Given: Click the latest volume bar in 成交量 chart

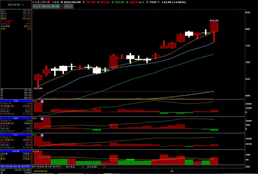Looking at the screenshot, I should [x=214, y=161].
